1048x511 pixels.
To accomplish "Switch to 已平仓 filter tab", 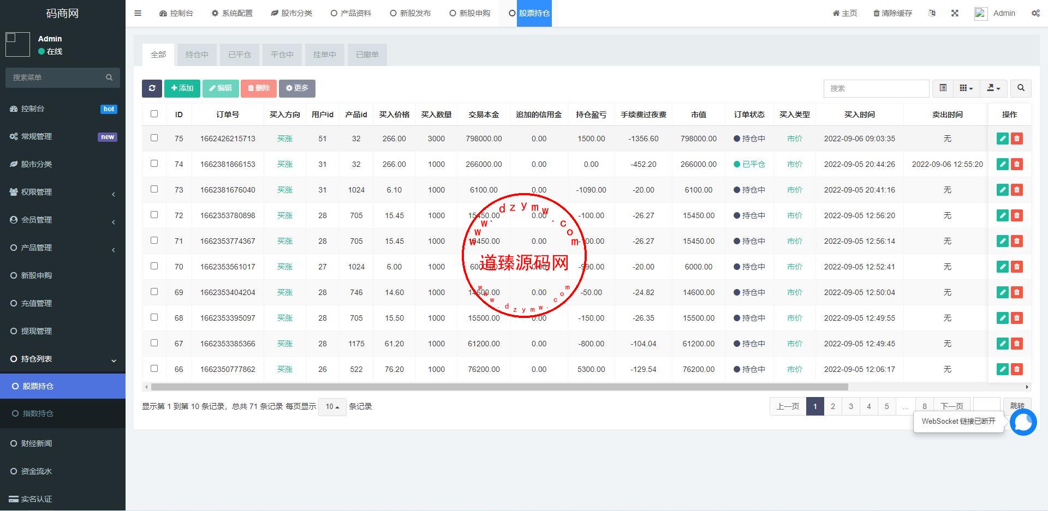I will pos(239,55).
